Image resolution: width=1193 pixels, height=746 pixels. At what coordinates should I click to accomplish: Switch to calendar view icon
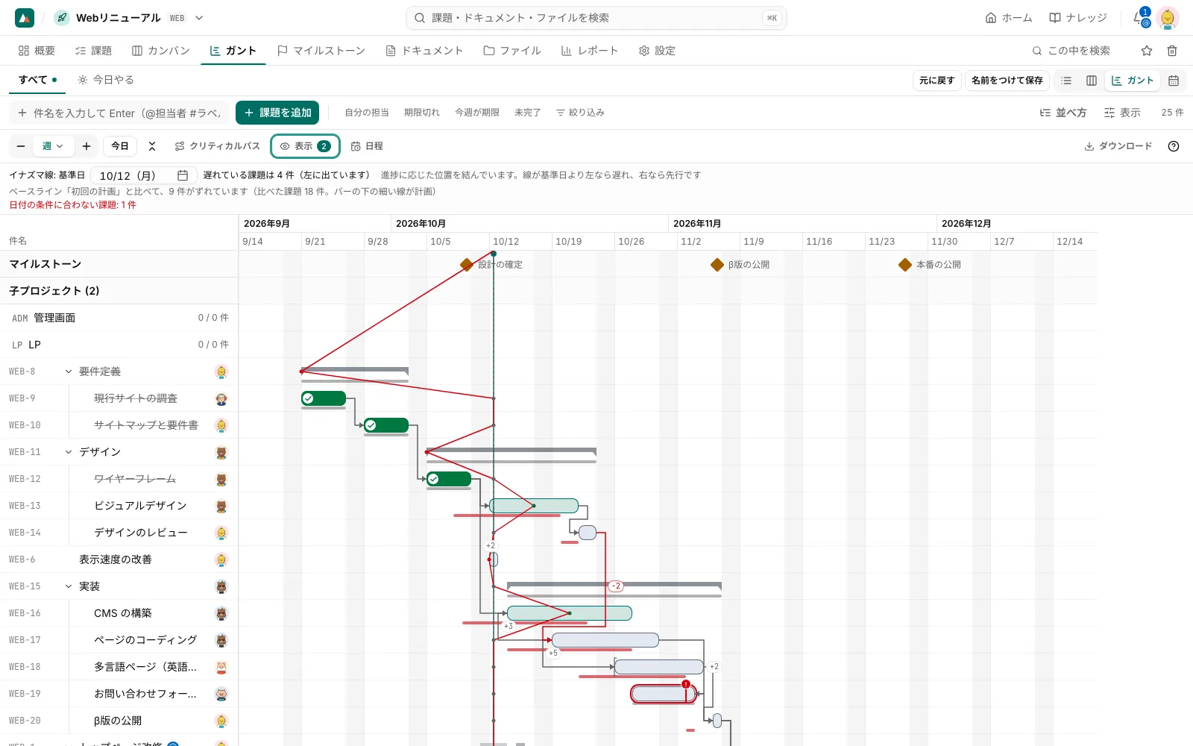[1174, 81]
